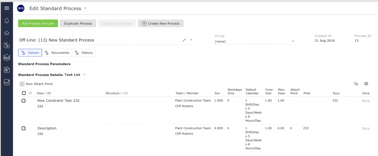Viewport: 378px width, 156px height.
Task: Open the stacked layers icon in sidebar
Action: (x=7, y=57)
